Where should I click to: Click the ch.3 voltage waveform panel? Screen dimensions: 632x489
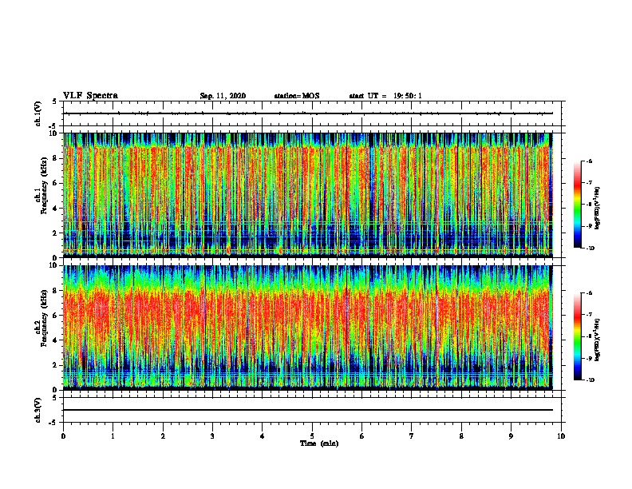click(x=312, y=410)
